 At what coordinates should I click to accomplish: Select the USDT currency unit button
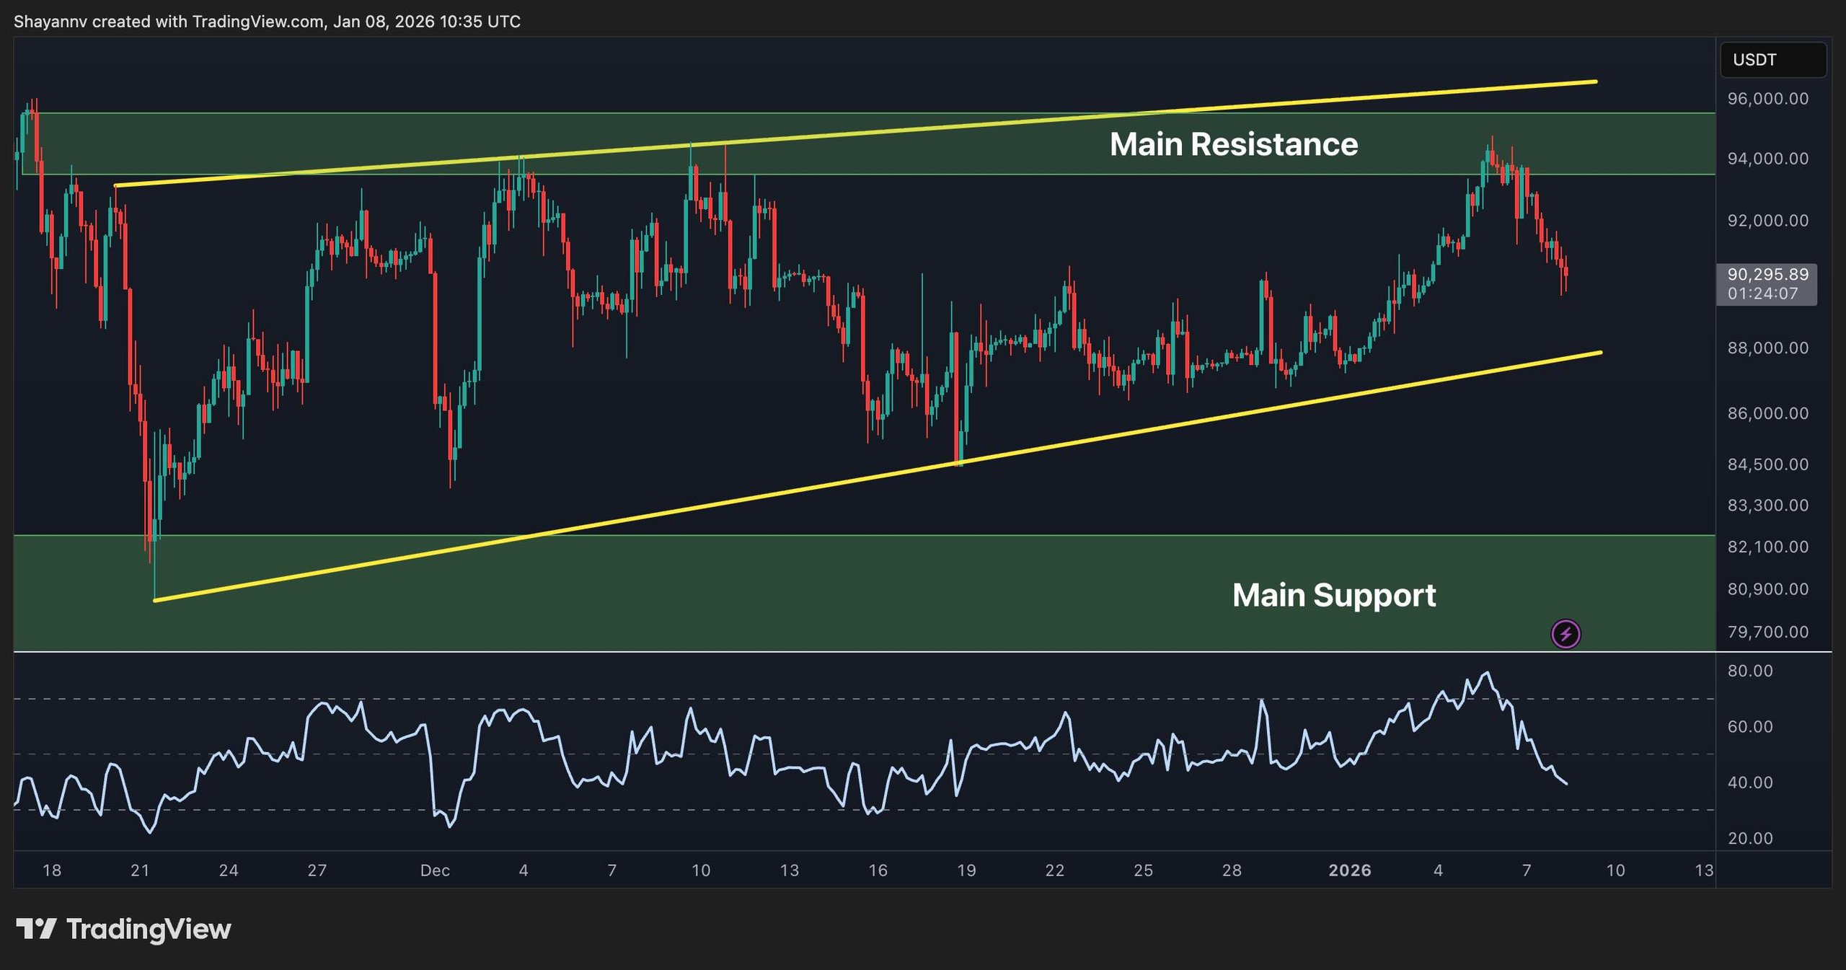(1772, 60)
